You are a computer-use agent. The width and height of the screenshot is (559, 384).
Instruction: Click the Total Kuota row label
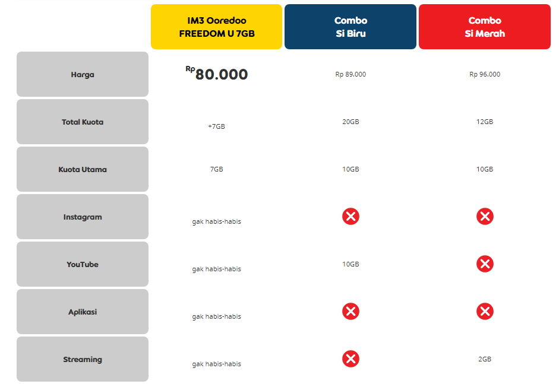coord(83,122)
